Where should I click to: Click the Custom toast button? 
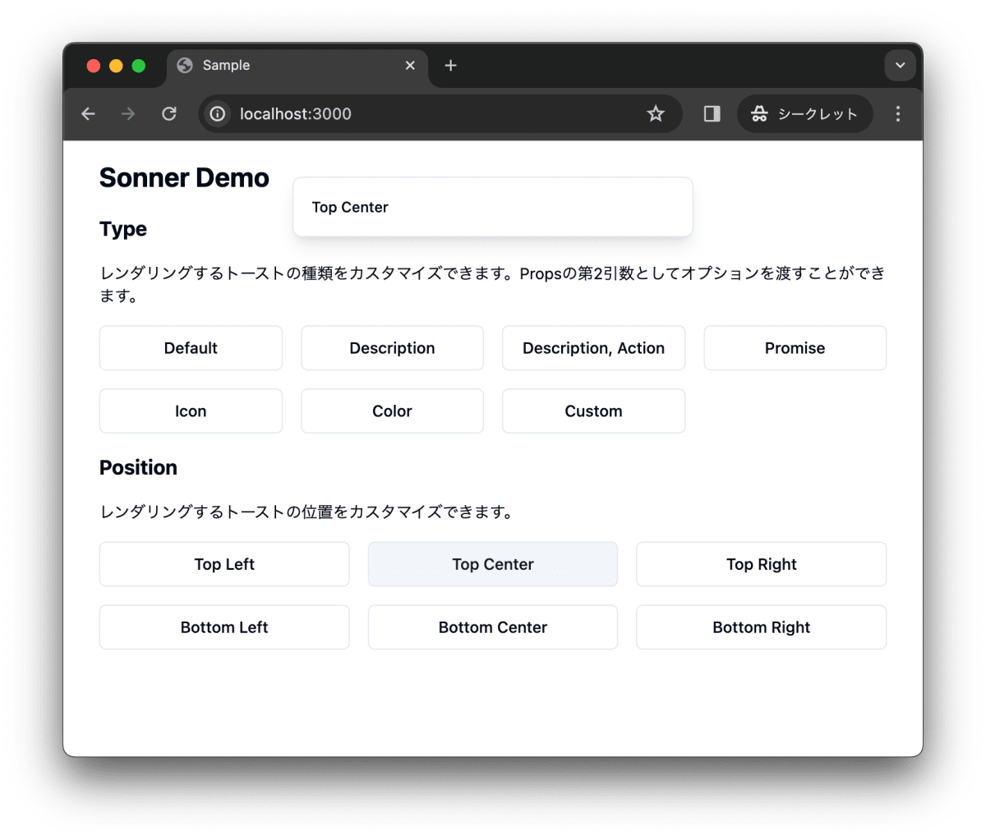coord(593,411)
